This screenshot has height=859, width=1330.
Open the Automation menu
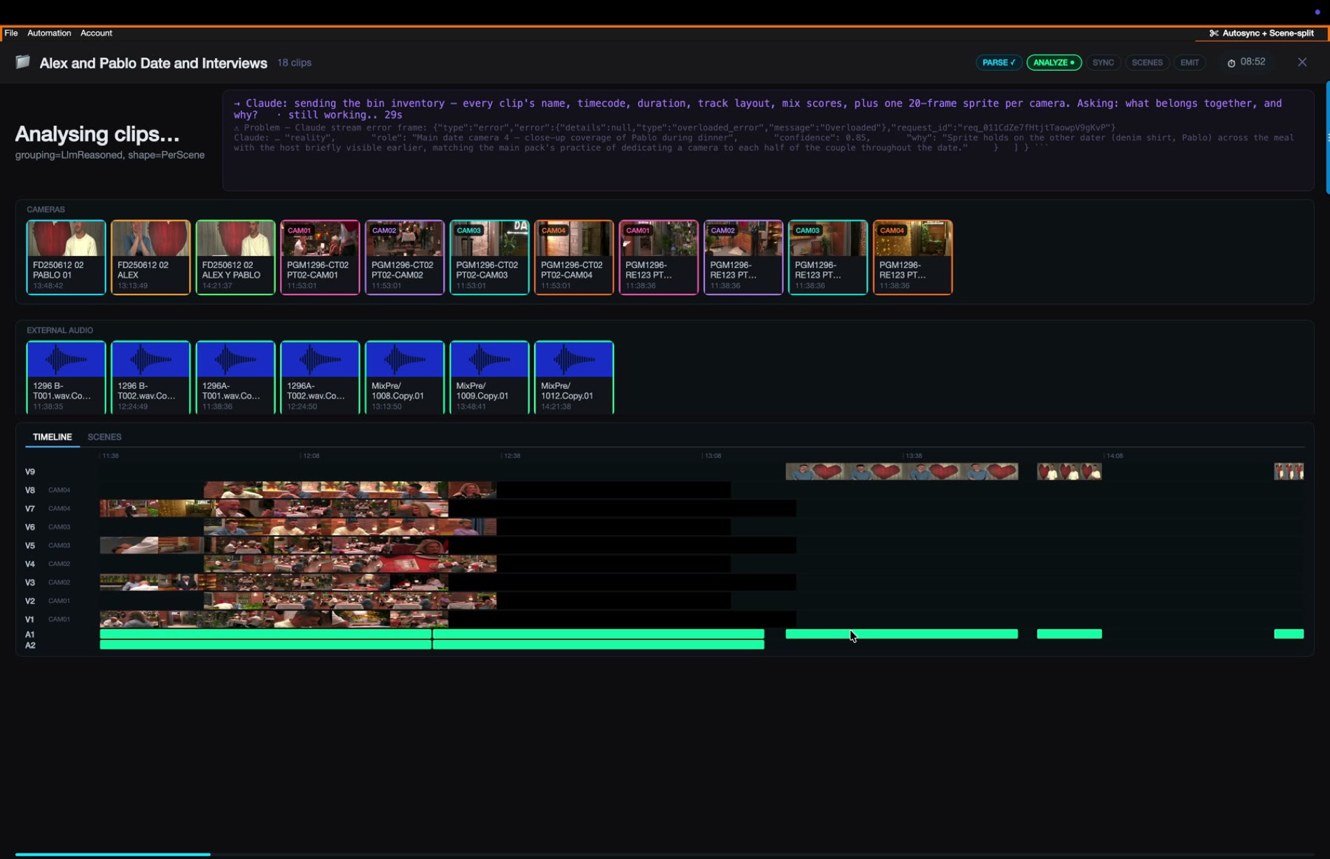tap(49, 33)
